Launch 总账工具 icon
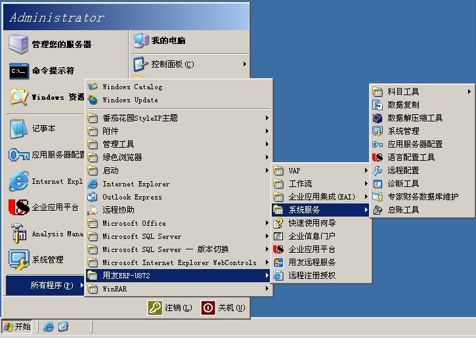476x338 pixels. (x=378, y=210)
